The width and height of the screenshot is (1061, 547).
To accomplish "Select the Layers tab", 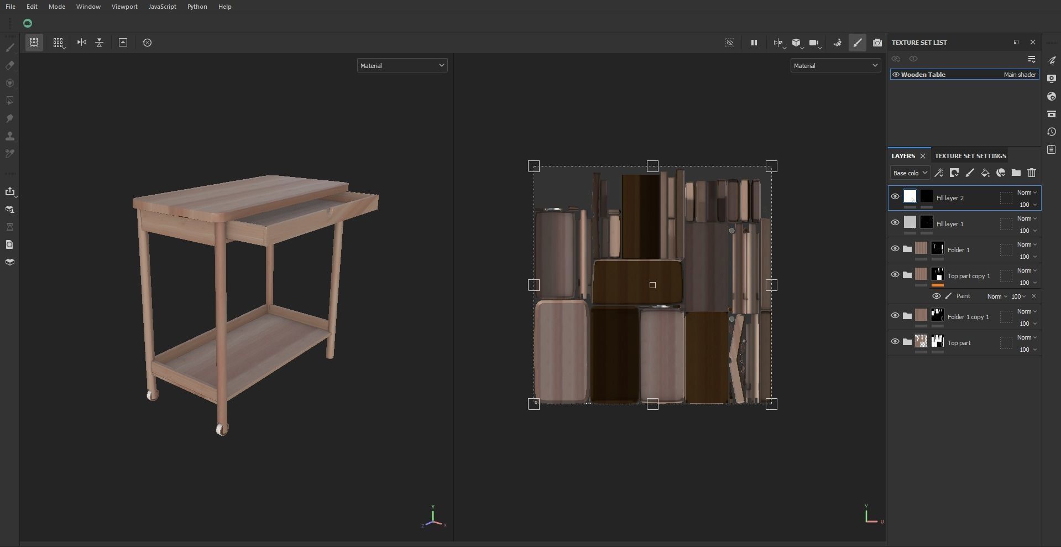I will pos(903,156).
